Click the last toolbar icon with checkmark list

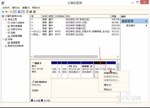pos(34,12)
